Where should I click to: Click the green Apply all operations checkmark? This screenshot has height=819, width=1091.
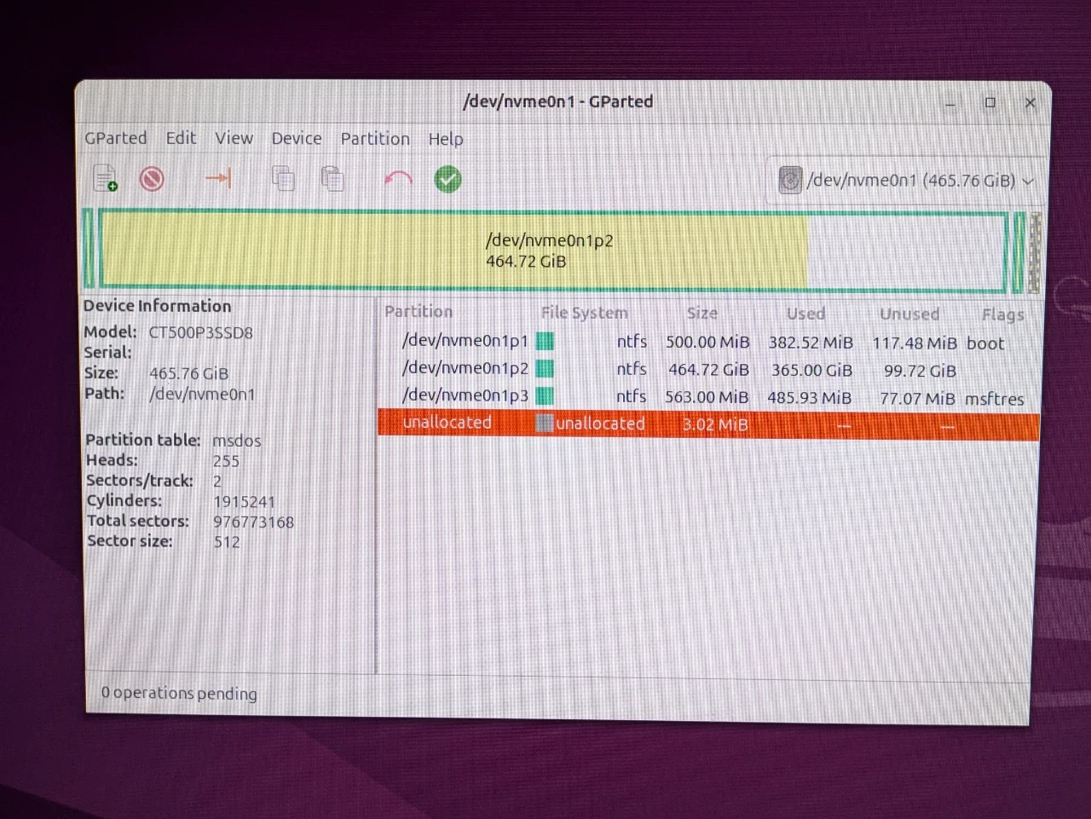click(x=448, y=179)
